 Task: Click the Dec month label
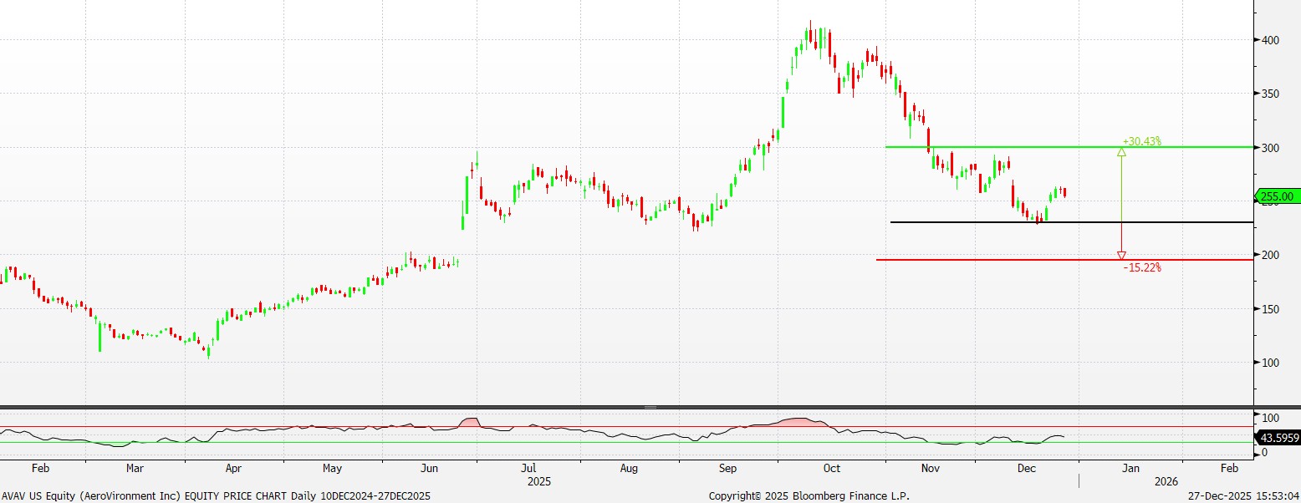pos(1026,469)
